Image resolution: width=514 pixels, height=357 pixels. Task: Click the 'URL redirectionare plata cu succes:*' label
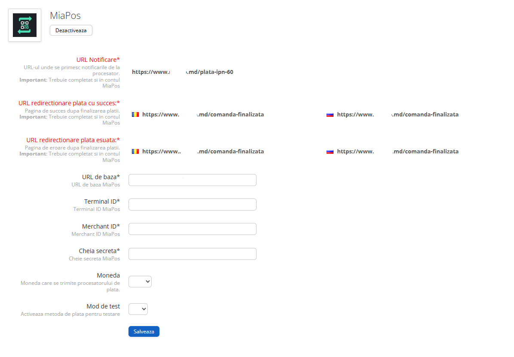(x=69, y=103)
